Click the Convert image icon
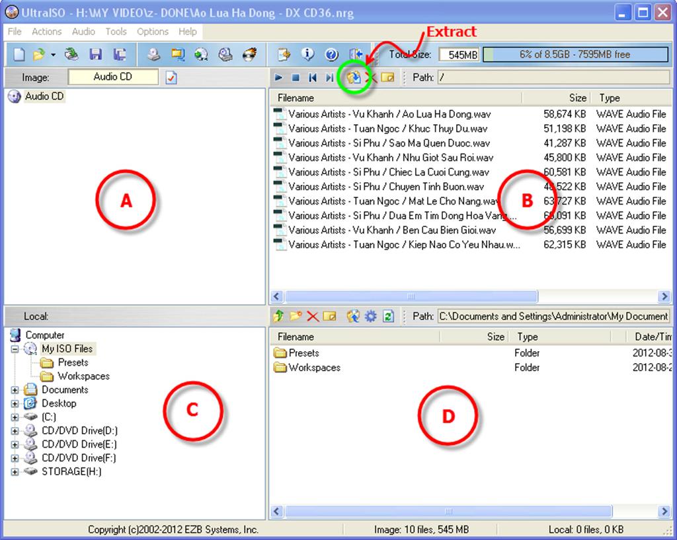The height and width of the screenshot is (540, 677). pyautogui.click(x=201, y=54)
